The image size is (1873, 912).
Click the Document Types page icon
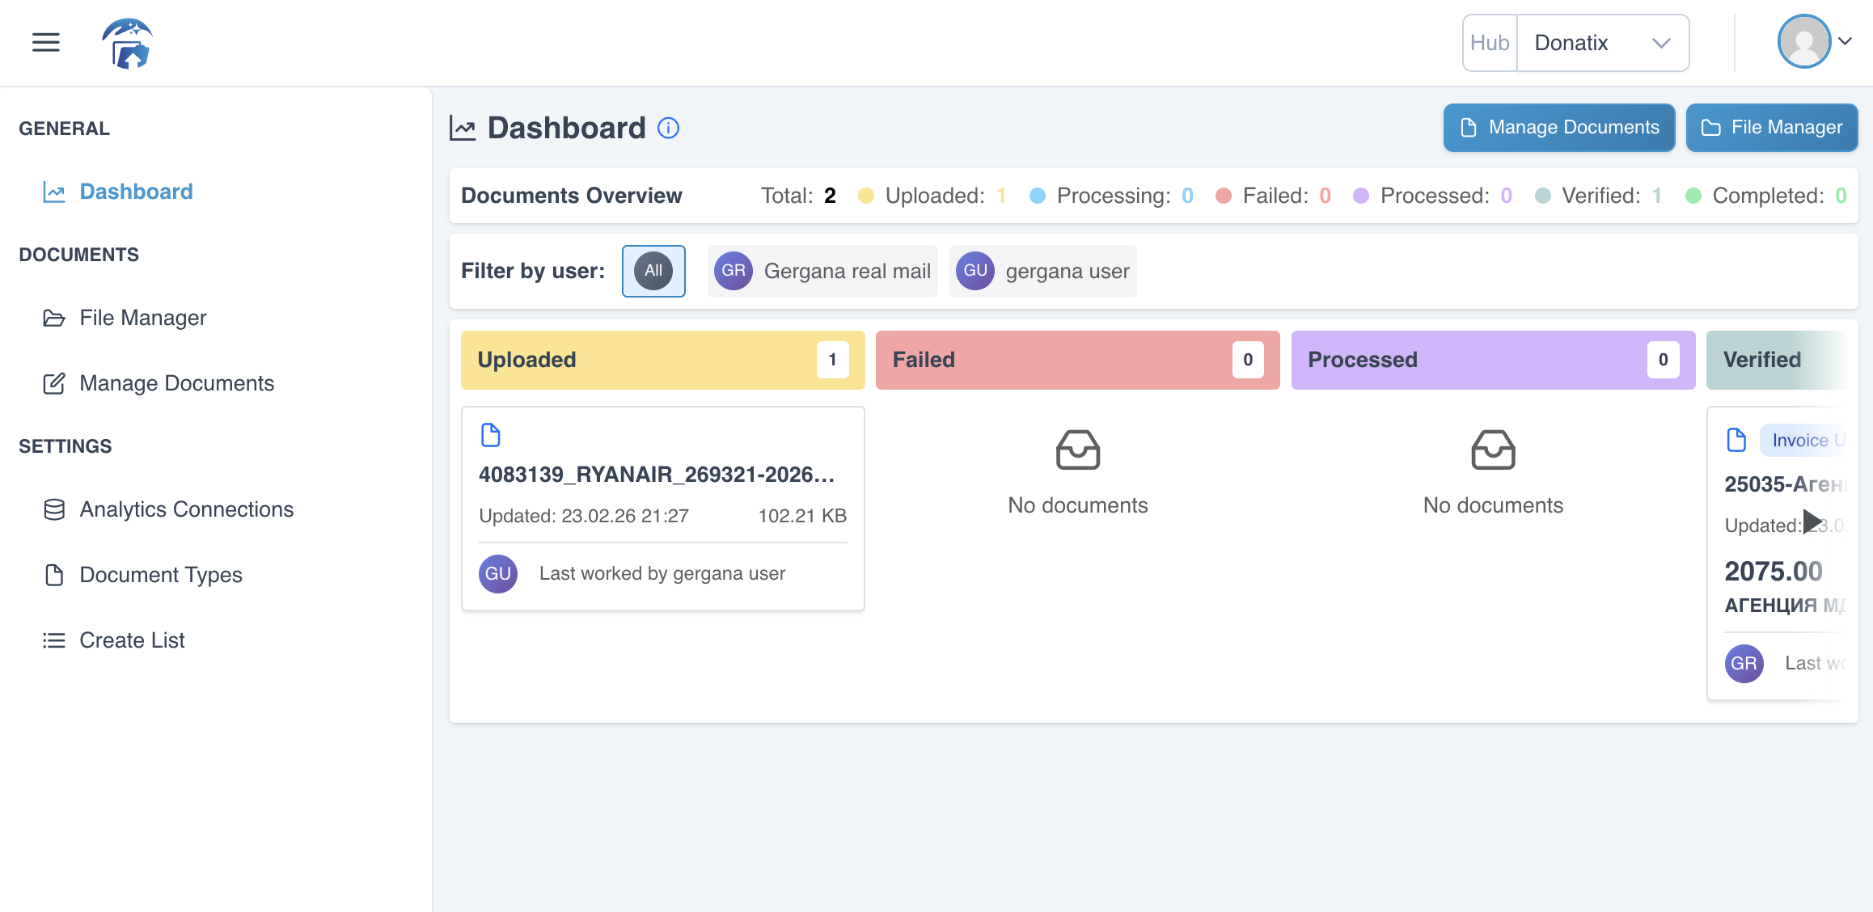click(x=53, y=575)
